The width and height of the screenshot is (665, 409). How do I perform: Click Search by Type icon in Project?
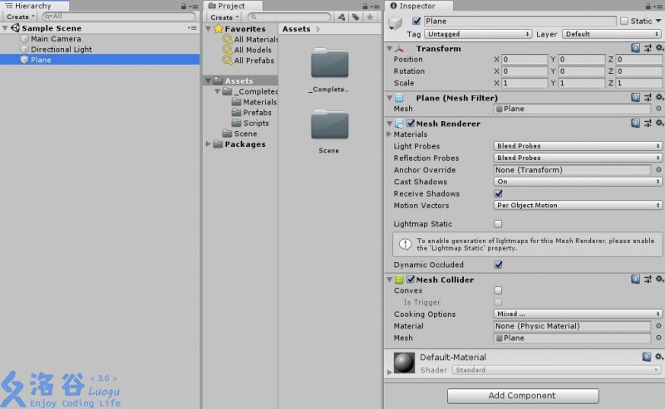pyautogui.click(x=342, y=17)
